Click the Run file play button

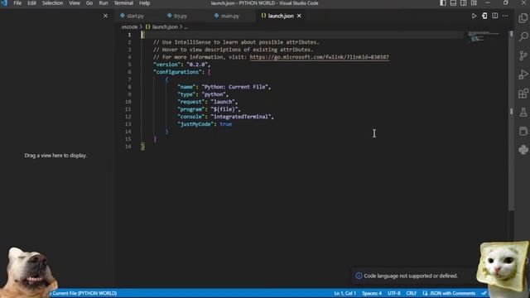point(474,16)
